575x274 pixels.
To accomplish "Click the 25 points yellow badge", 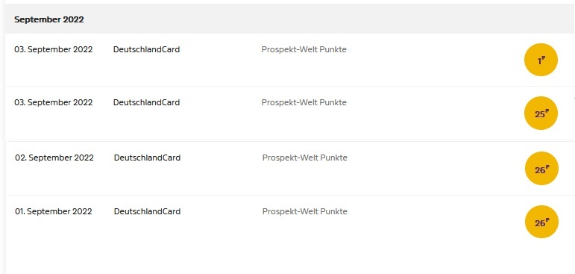I will [541, 113].
